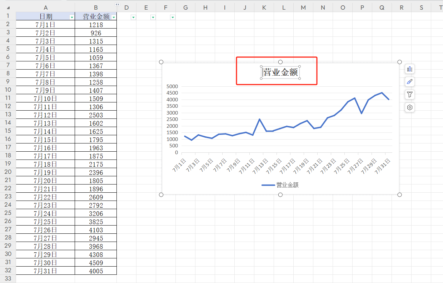Select the cell containing 7月10日
The width and height of the screenshot is (443, 283).
45,98
